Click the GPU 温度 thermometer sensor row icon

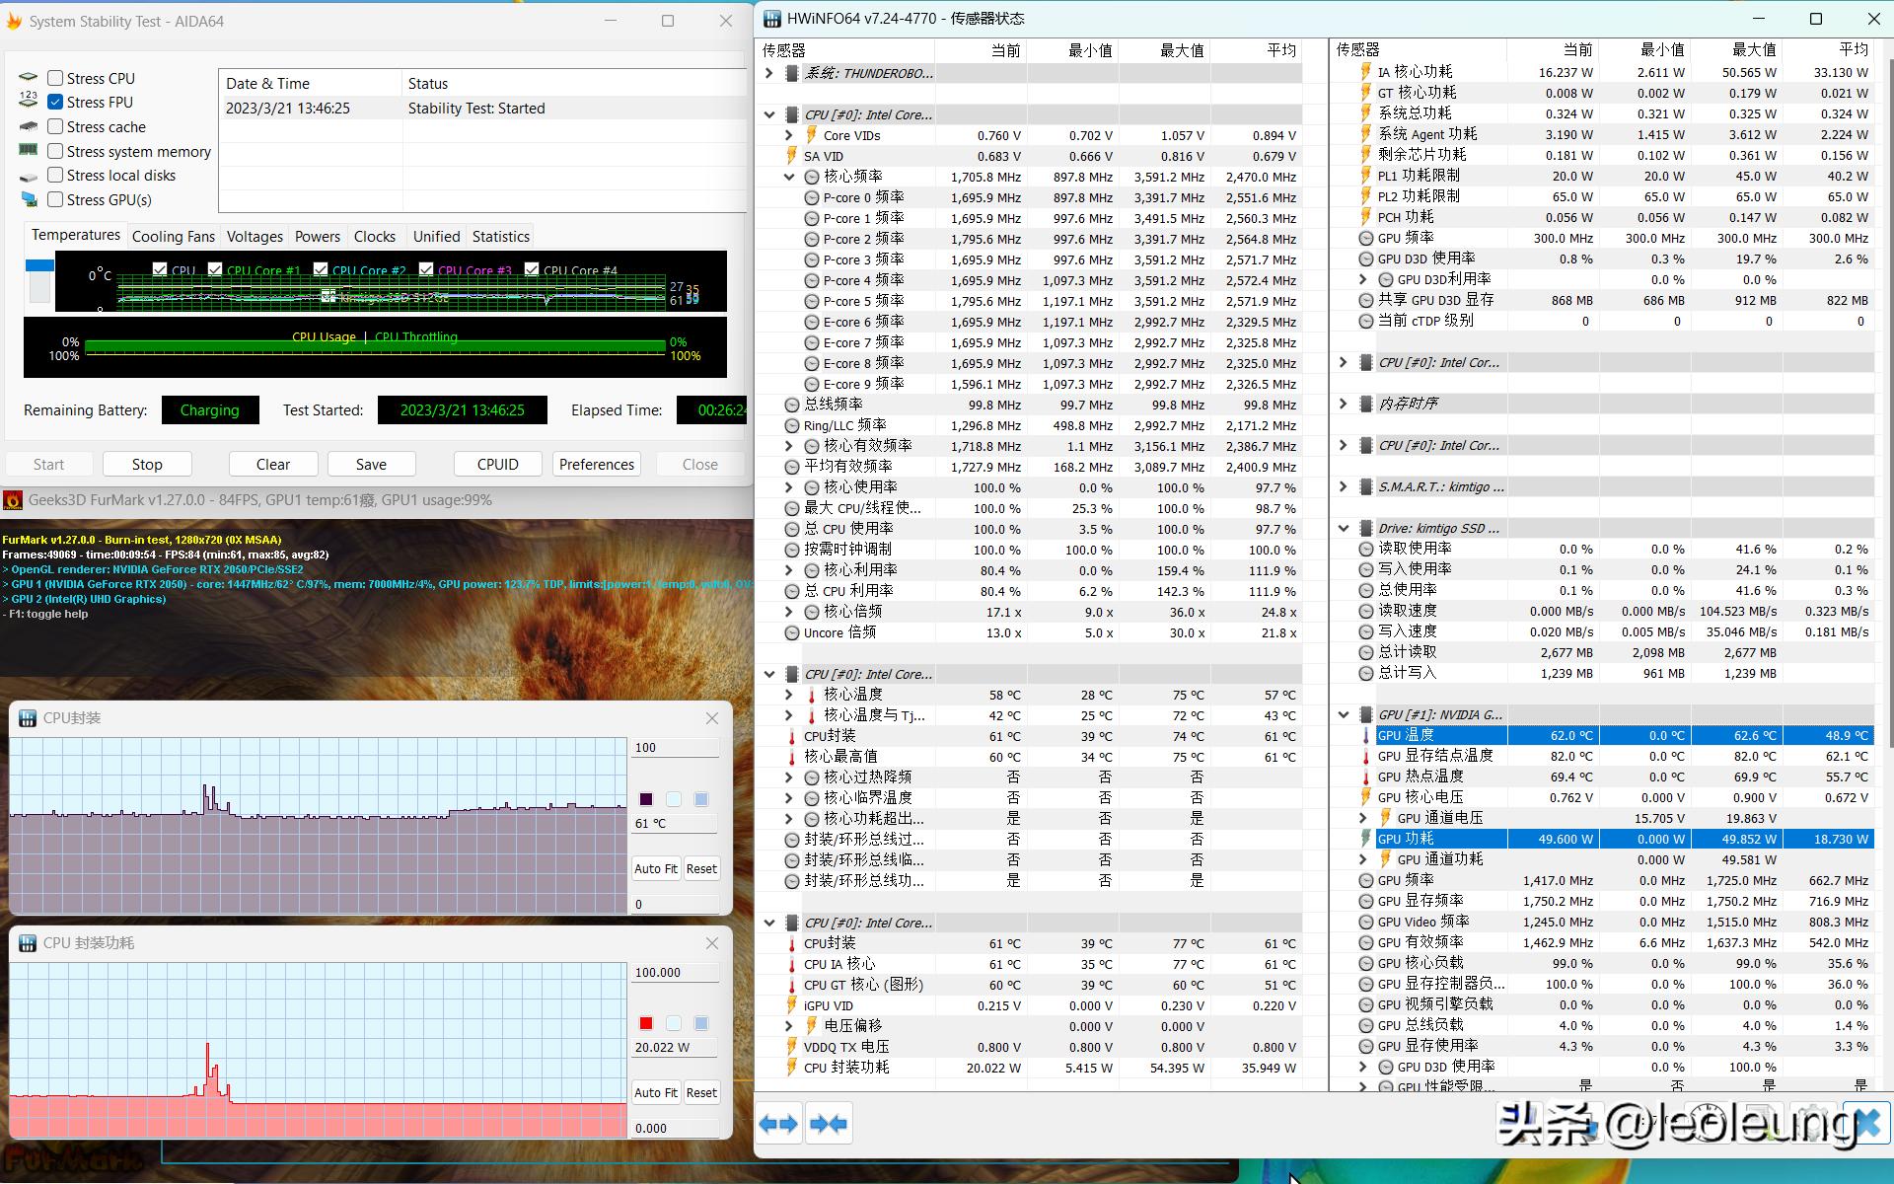[1366, 735]
